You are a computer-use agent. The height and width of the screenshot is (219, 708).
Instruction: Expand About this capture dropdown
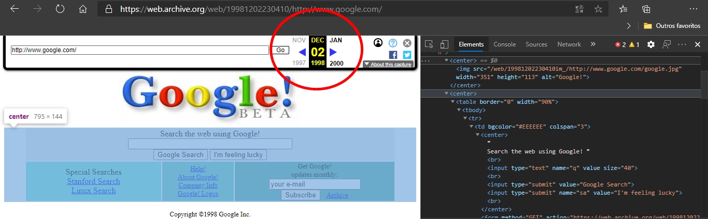tap(388, 65)
